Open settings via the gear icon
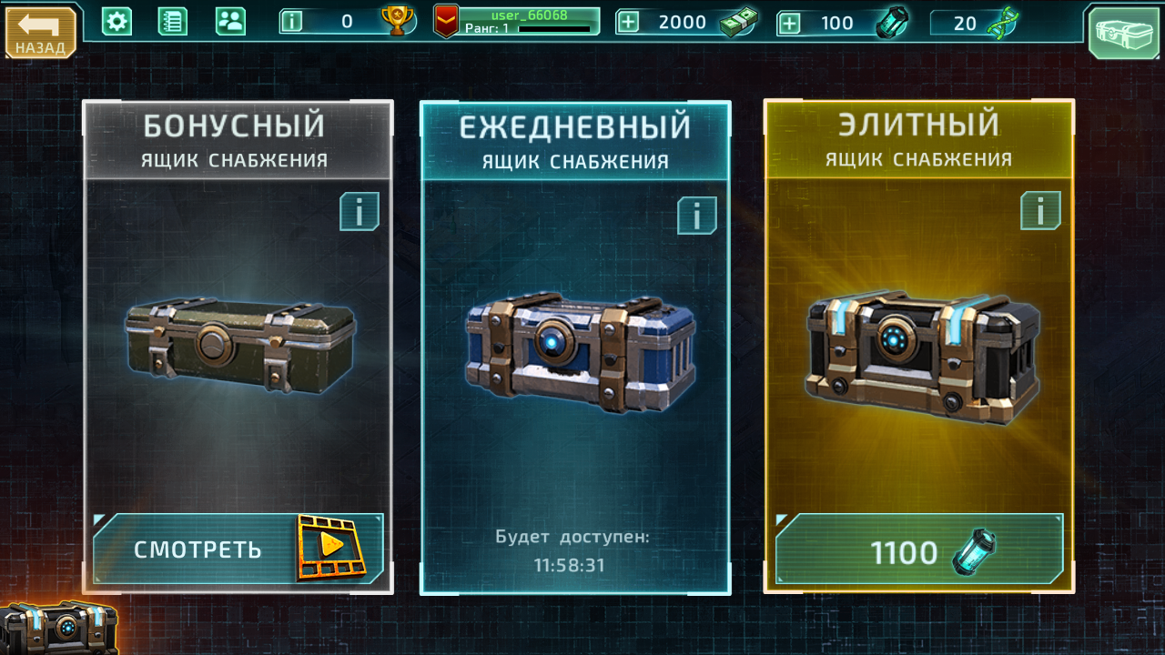 [x=116, y=21]
